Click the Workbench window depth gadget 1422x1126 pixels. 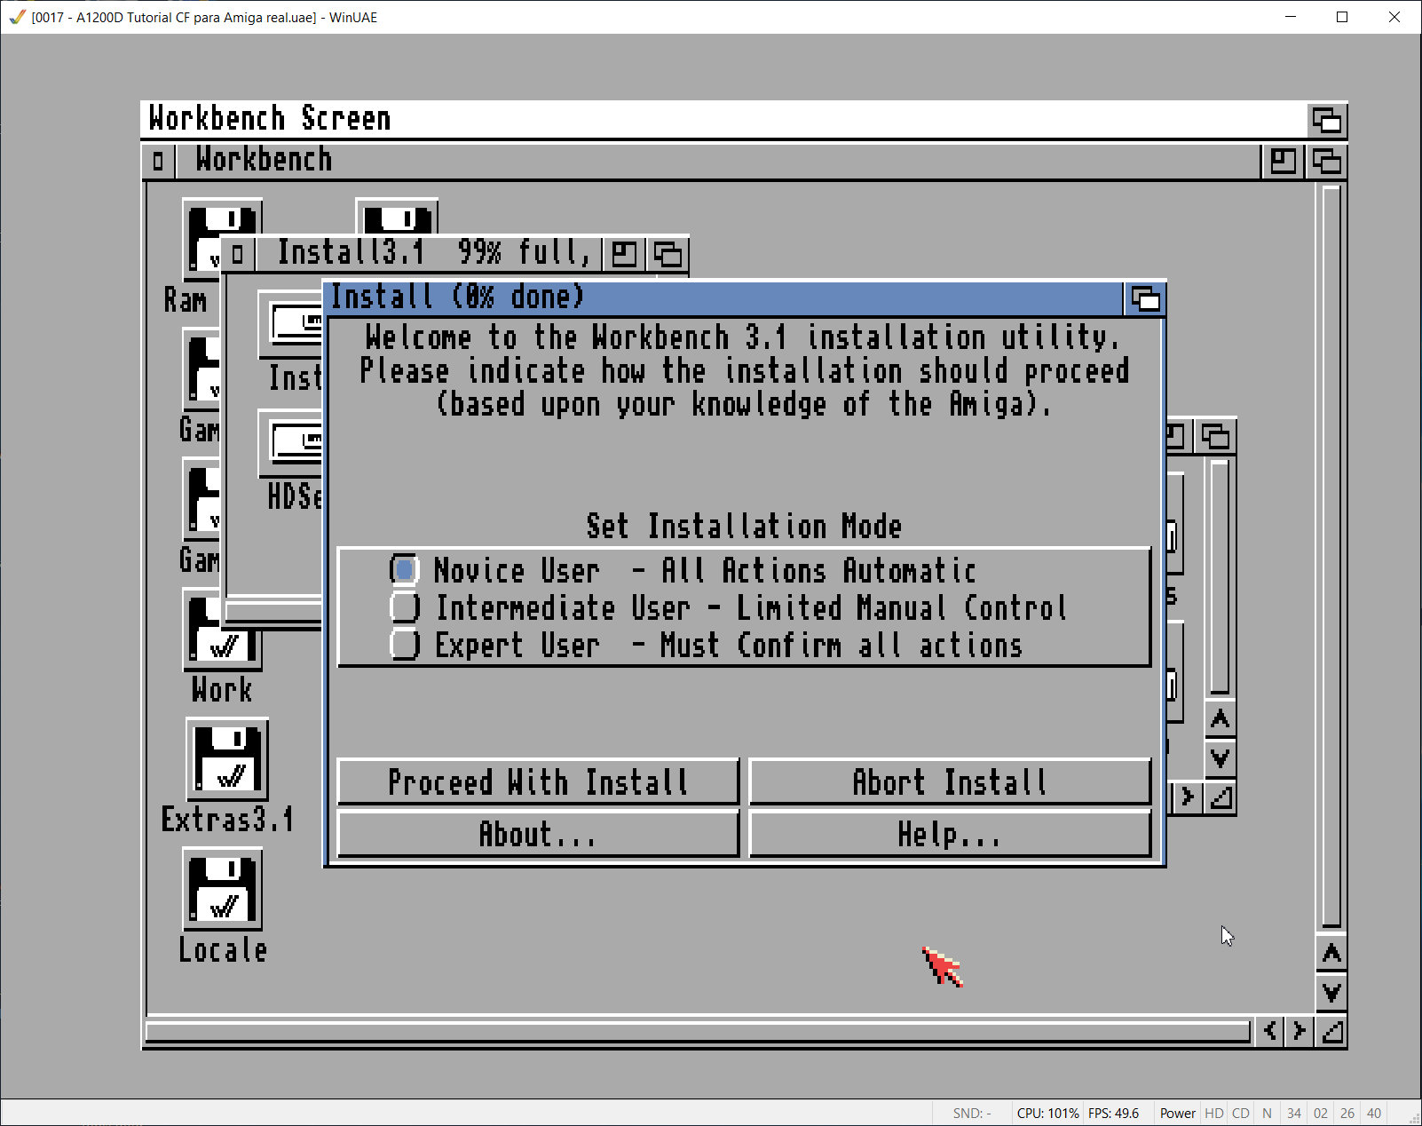[1327, 161]
